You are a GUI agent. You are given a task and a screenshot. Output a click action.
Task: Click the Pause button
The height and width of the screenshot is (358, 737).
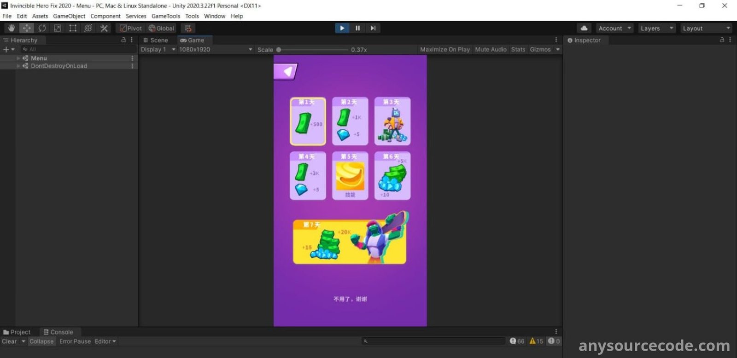click(357, 28)
